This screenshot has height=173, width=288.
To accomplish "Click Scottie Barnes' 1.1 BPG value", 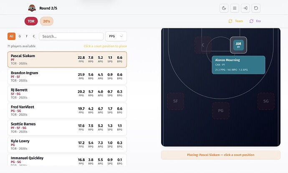I will pyautogui.click(x=119, y=126).
